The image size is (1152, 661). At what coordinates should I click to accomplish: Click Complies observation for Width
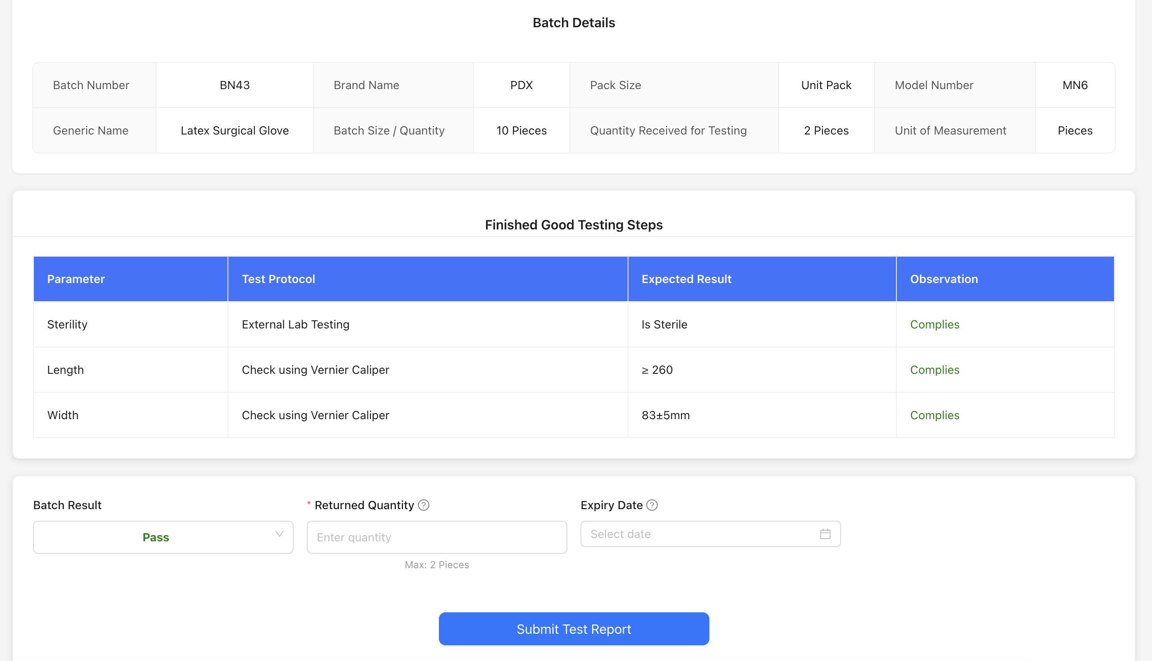tap(934, 415)
